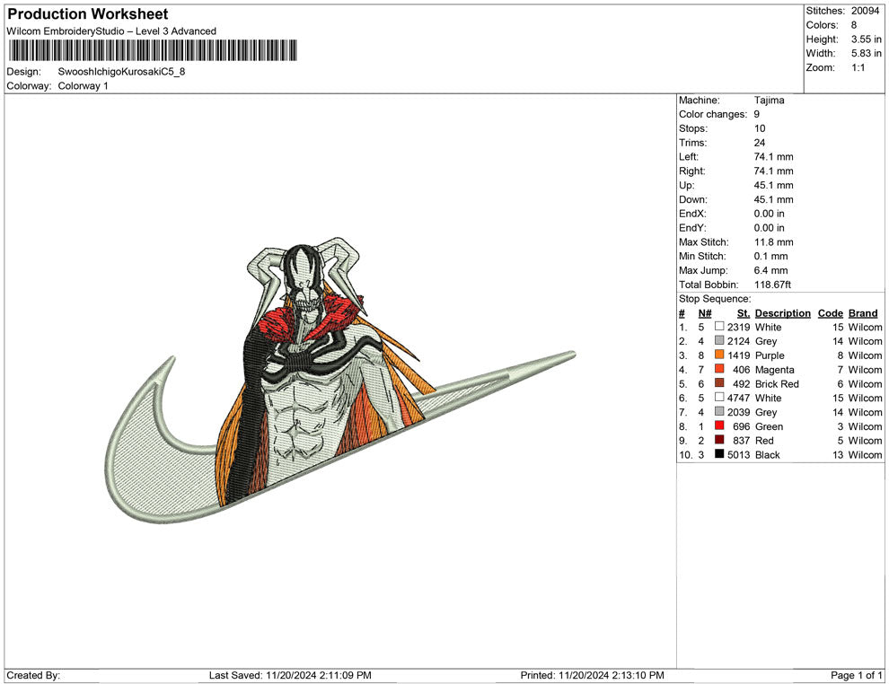Click the Brand column header

[863, 313]
